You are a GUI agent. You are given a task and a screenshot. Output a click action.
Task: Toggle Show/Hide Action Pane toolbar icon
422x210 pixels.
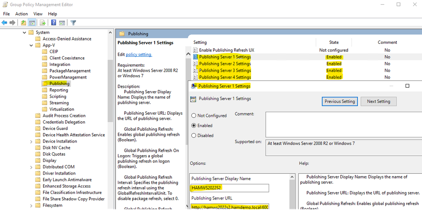pyautogui.click(x=62, y=22)
